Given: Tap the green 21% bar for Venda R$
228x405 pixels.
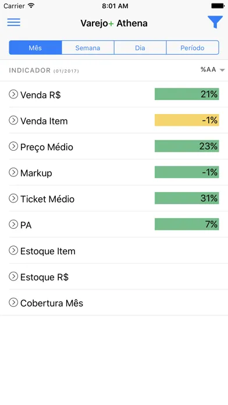Looking at the screenshot, I should point(187,94).
